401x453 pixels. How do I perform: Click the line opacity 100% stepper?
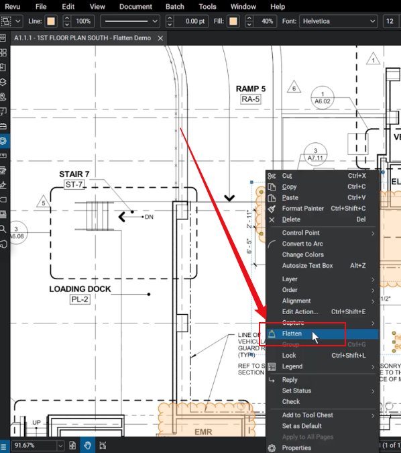(66, 21)
